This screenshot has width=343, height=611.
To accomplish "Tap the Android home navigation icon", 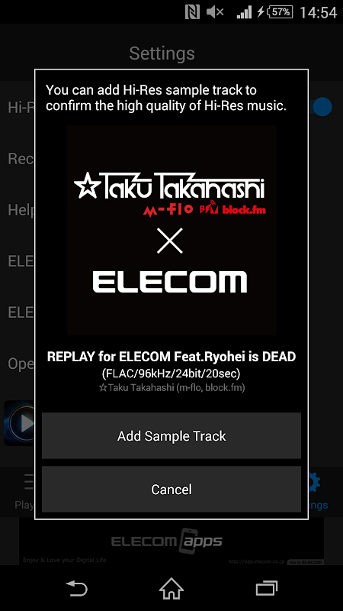I will tap(171, 588).
